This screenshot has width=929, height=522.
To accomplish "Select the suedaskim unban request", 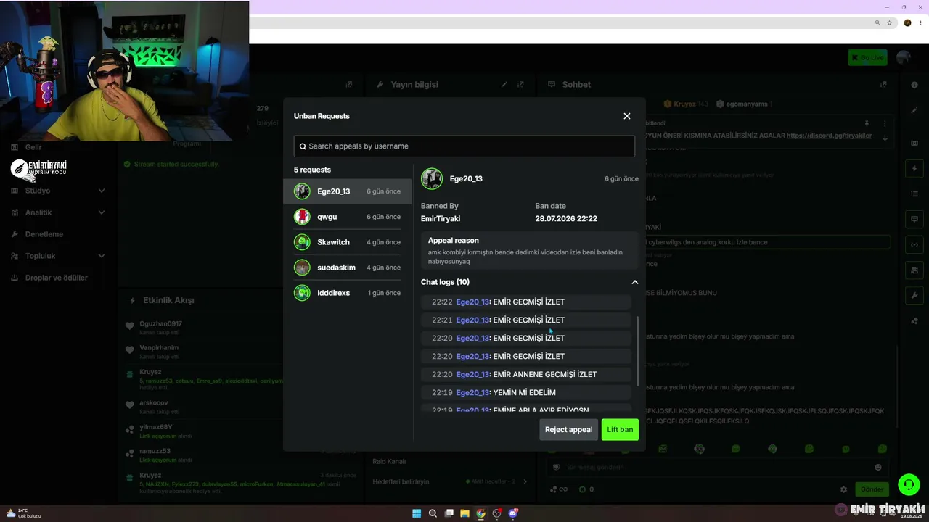I will [x=347, y=268].
